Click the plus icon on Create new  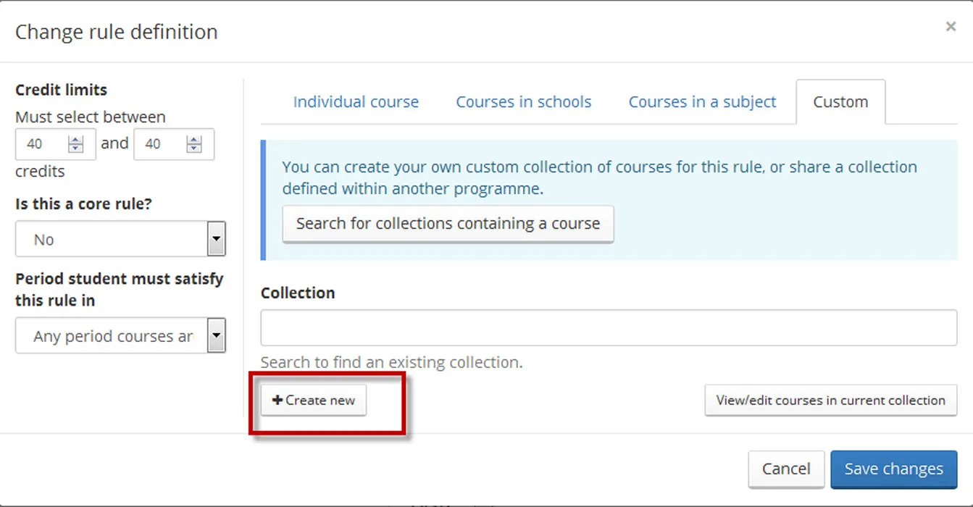point(277,400)
